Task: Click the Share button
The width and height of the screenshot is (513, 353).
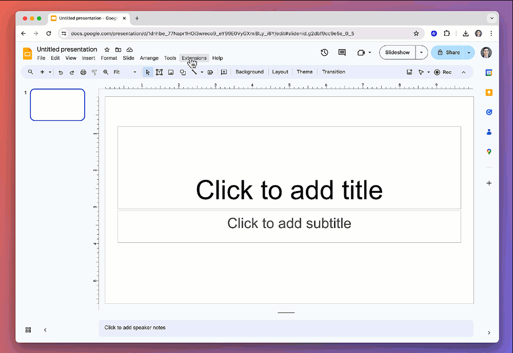Action: [447, 53]
